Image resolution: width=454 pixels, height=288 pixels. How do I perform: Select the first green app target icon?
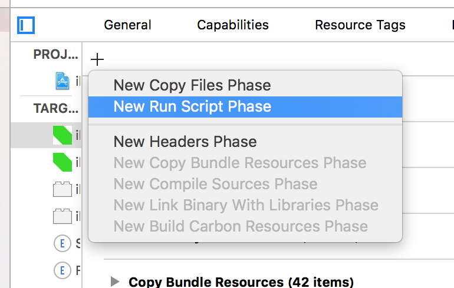pyautogui.click(x=62, y=135)
